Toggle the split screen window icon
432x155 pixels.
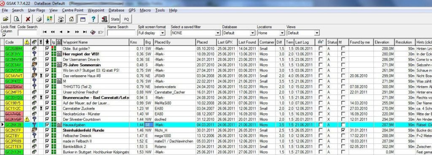(82, 19)
